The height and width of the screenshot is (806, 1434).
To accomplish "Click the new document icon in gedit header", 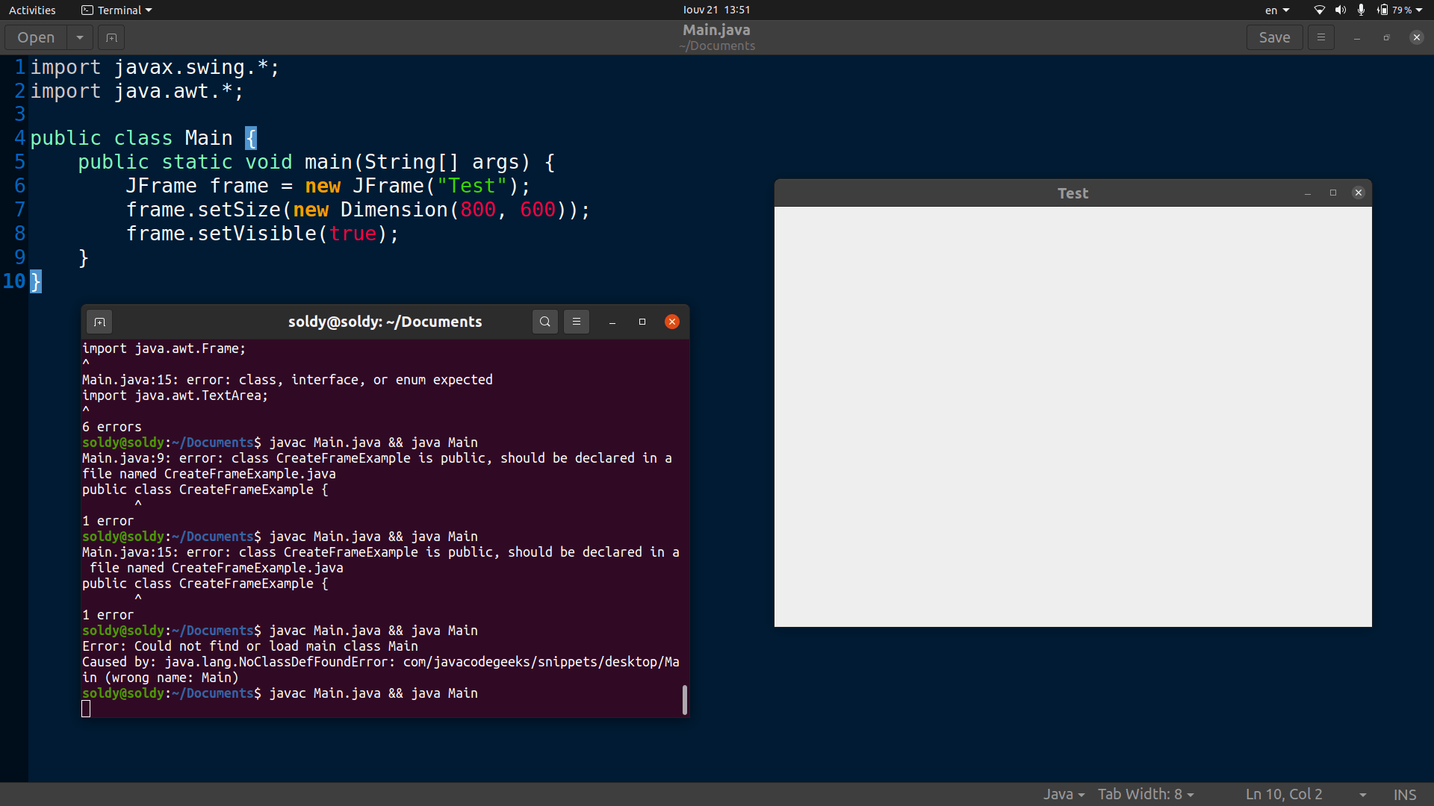I will click(x=111, y=37).
